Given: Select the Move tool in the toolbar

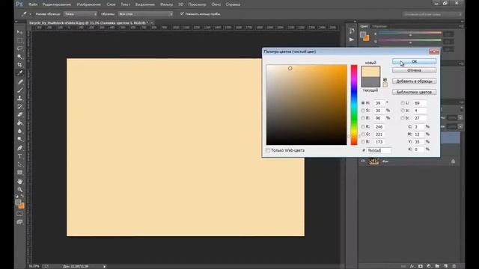Looking at the screenshot, I should point(20,32).
